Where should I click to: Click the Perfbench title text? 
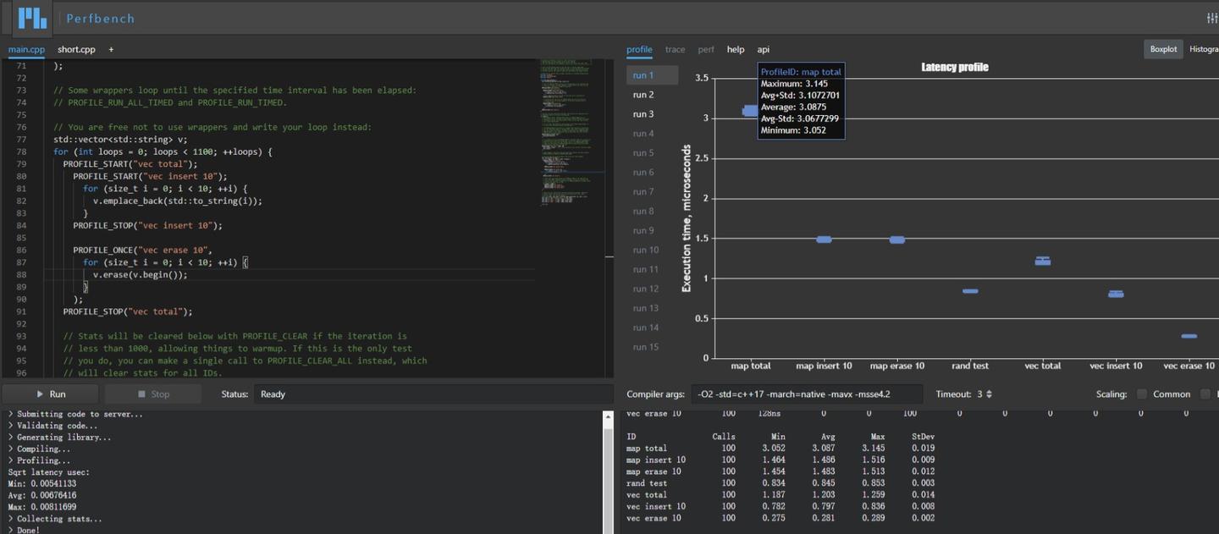100,18
